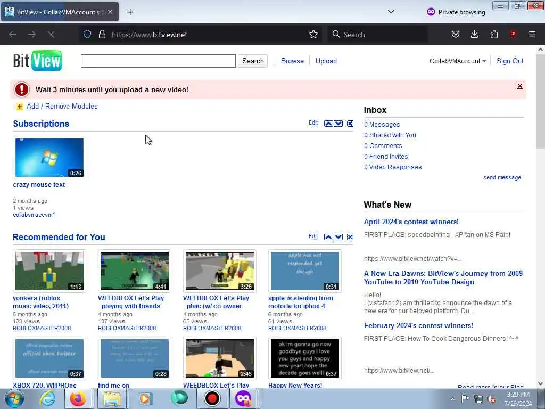Click the Add / Remove Modules plus icon
This screenshot has width=545, height=409.
[20, 107]
